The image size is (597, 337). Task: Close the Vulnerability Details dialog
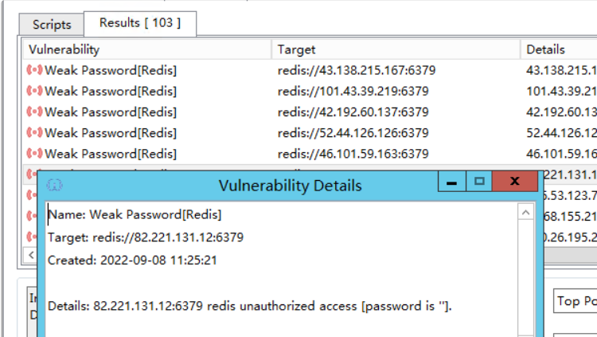pyautogui.click(x=515, y=181)
